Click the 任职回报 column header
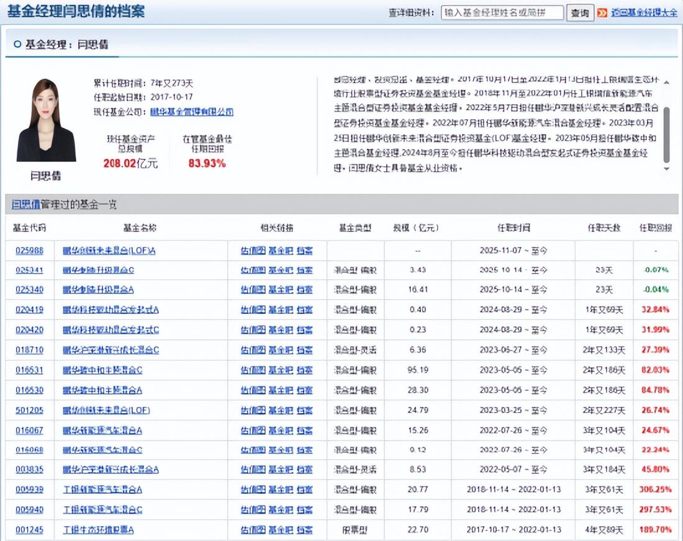Viewport: 683px width, 541px height. pos(655,228)
